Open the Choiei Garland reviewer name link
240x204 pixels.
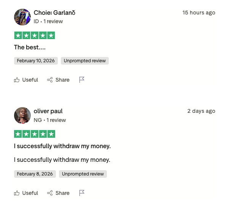[x=54, y=13]
